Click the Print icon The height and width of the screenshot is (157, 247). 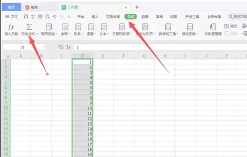(40, 16)
